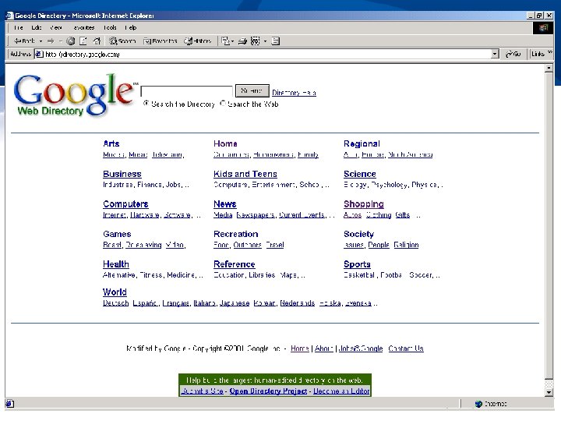
Task: Click the scroll down arrow of the page scrollbar
Action: [x=549, y=392]
